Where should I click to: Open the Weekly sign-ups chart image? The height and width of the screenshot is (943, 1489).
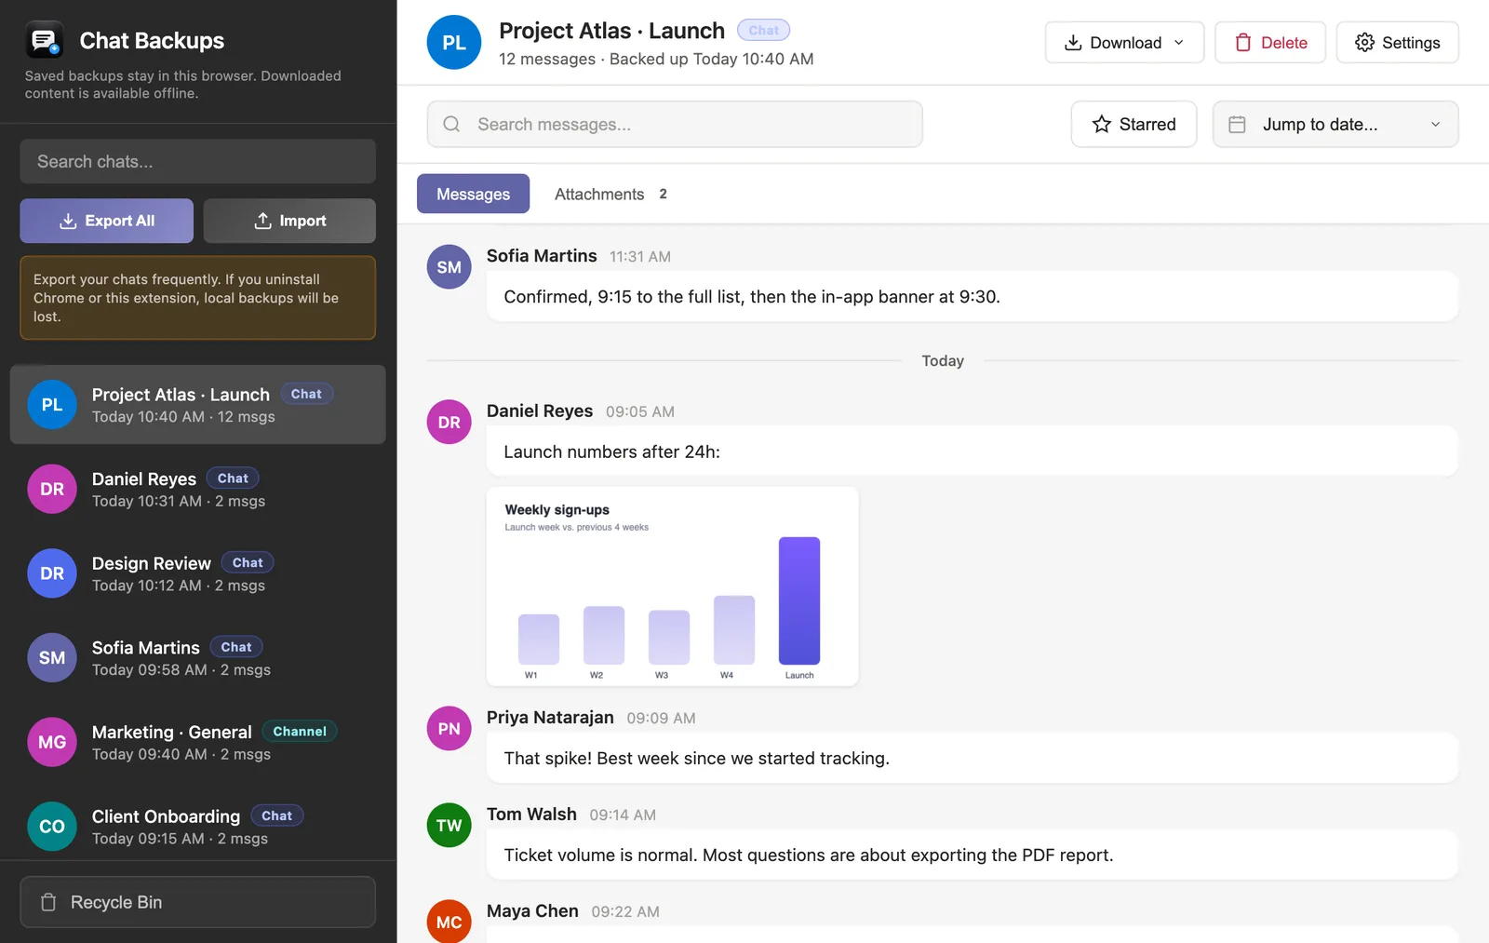[672, 586]
